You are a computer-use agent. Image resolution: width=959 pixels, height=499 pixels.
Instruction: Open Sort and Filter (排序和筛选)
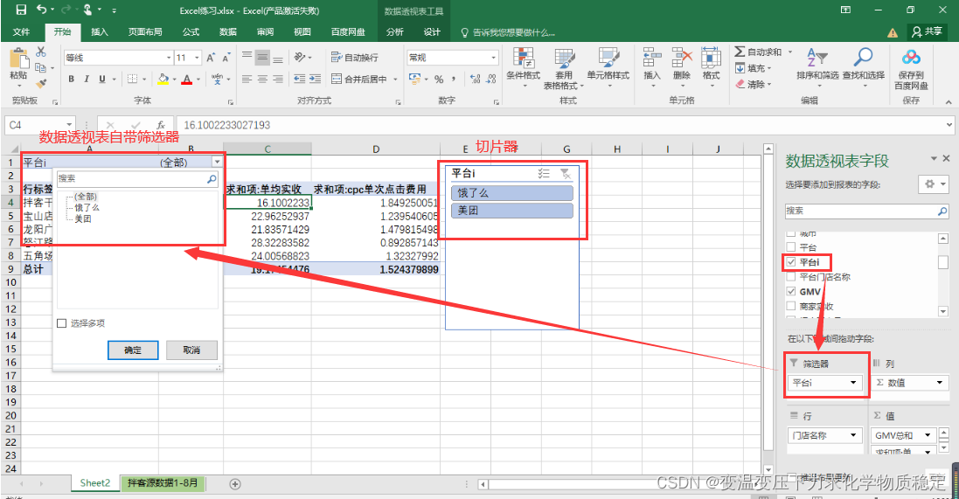[817, 66]
